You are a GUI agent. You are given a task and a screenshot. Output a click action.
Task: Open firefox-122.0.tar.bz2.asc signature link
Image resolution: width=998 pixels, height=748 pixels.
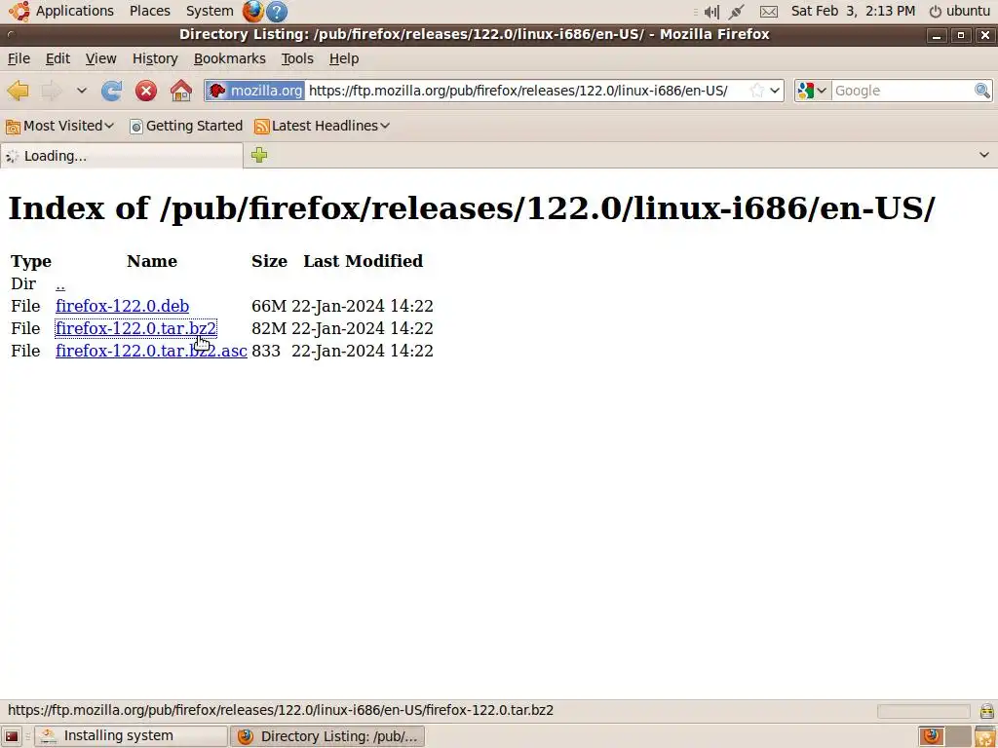point(151,351)
